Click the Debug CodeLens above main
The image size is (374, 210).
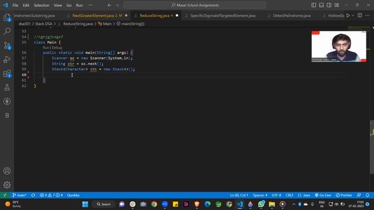point(57,48)
